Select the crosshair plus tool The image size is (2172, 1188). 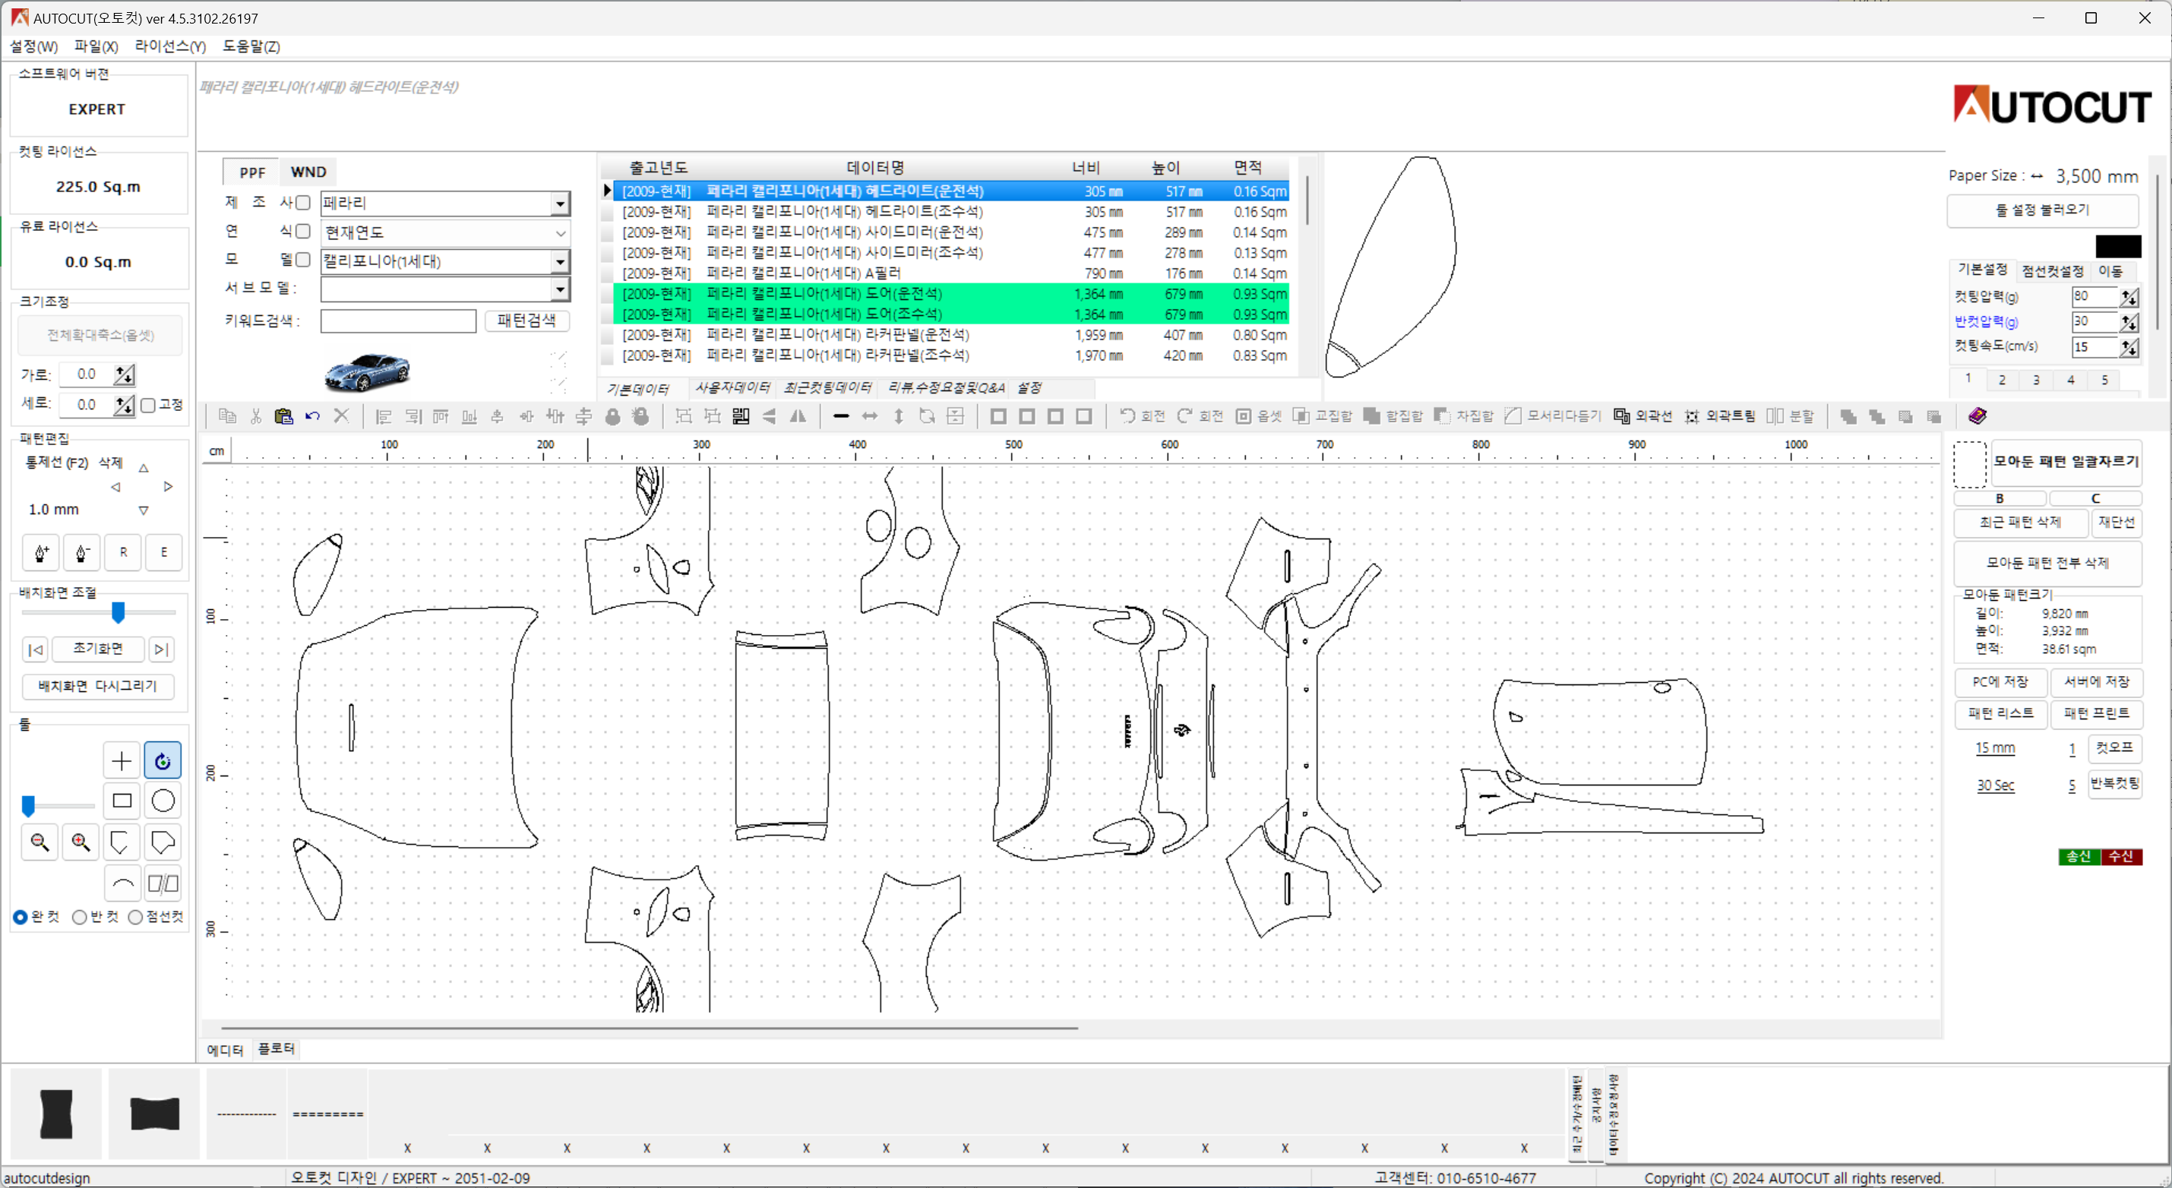coord(122,761)
